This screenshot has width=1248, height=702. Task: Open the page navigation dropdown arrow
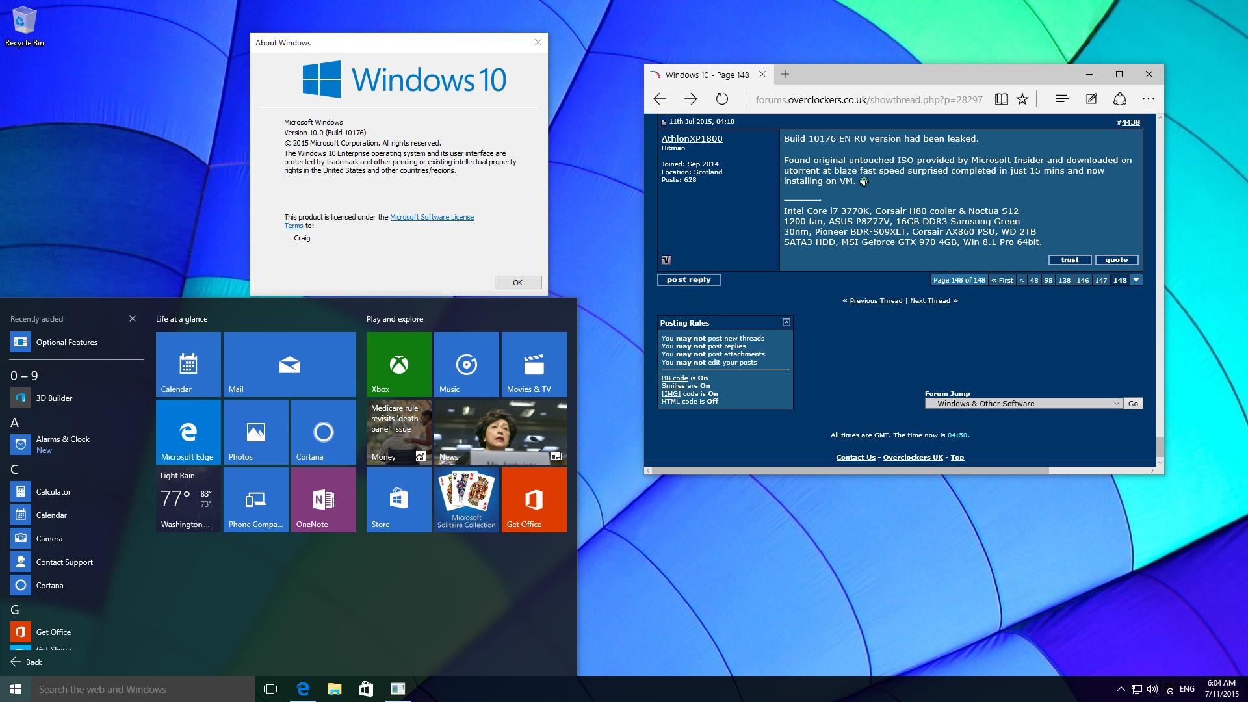(1136, 280)
